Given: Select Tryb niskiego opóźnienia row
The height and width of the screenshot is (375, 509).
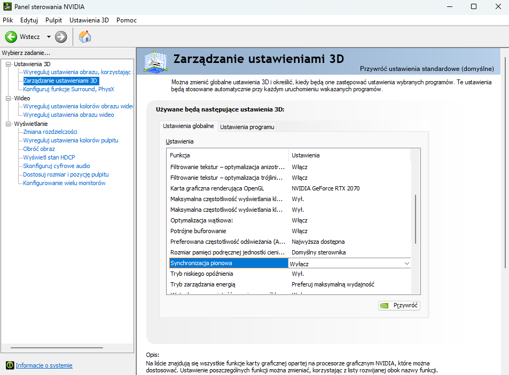Looking at the screenshot, I should click(290, 274).
